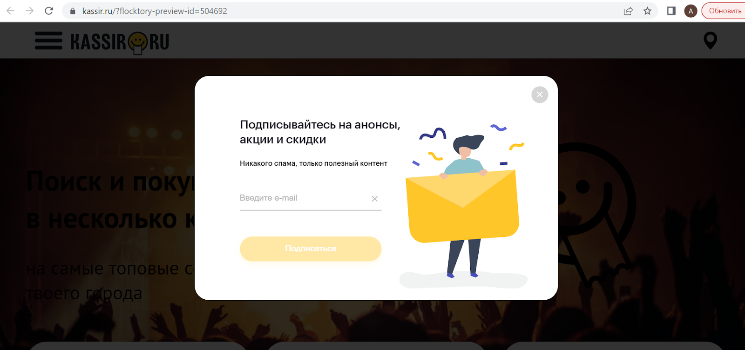Screen dimensions: 745x350
Task: Click the 'Никакого спама' description text
Action: [x=313, y=163]
